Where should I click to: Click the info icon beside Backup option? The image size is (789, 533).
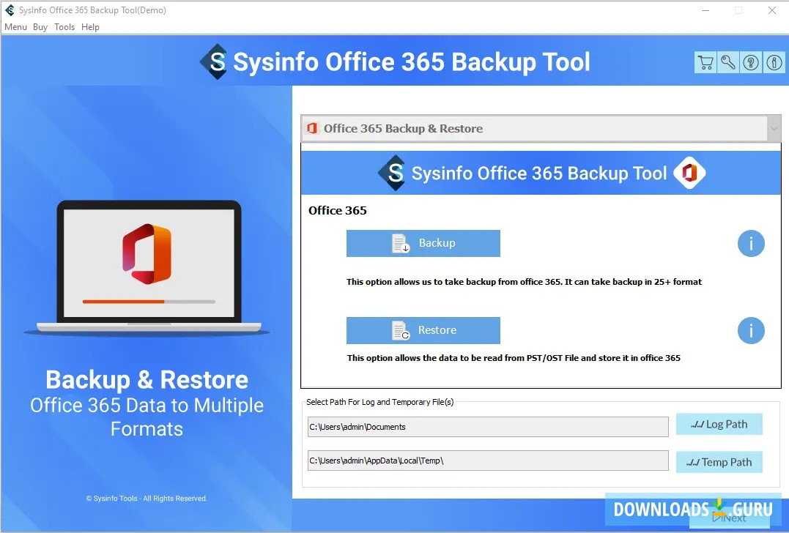tap(751, 243)
